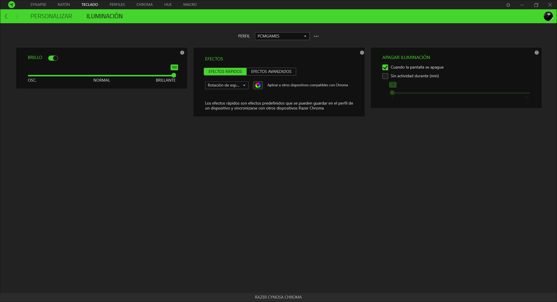Maximize the Synapse window
The height and width of the screenshot is (302, 557).
[536, 5]
